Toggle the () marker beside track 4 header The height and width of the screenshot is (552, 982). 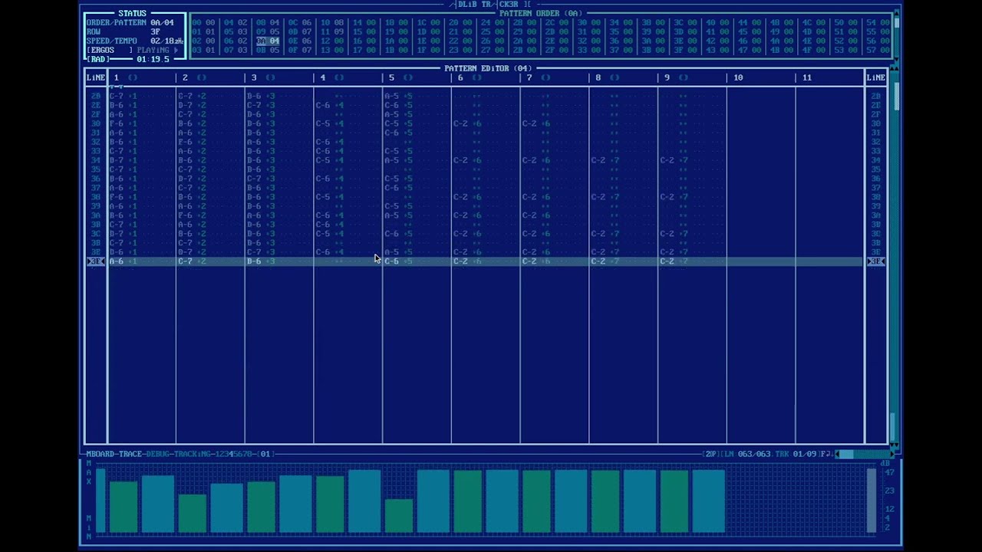339,77
